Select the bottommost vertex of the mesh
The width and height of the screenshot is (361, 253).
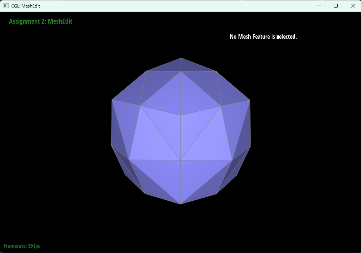(181, 203)
